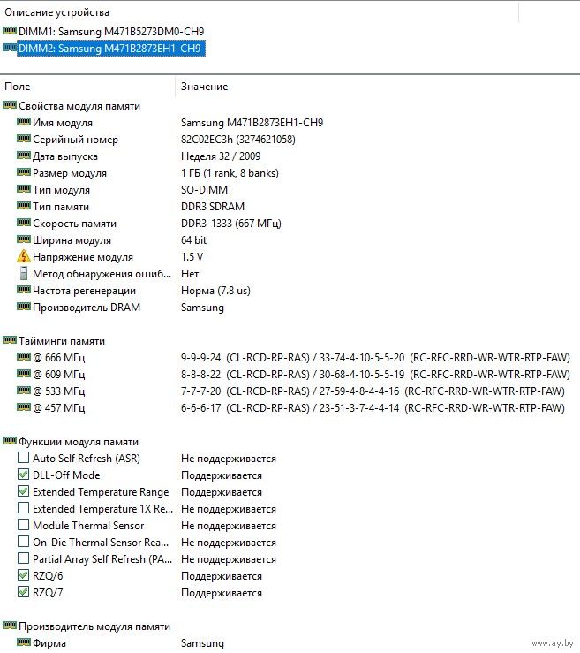The height and width of the screenshot is (653, 580).
Task: Click the icon next to 'Серийный номер'
Action: tap(24, 138)
